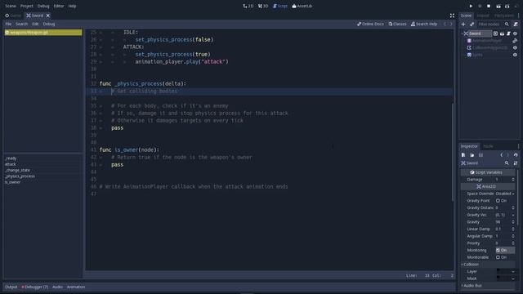Click the Search Help button
The image size is (523, 294).
click(424, 24)
